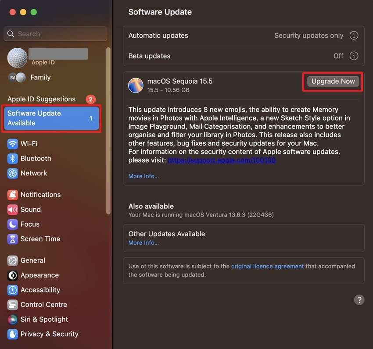Open the original licence agreement link
Image resolution: width=373 pixels, height=349 pixels.
267,266
